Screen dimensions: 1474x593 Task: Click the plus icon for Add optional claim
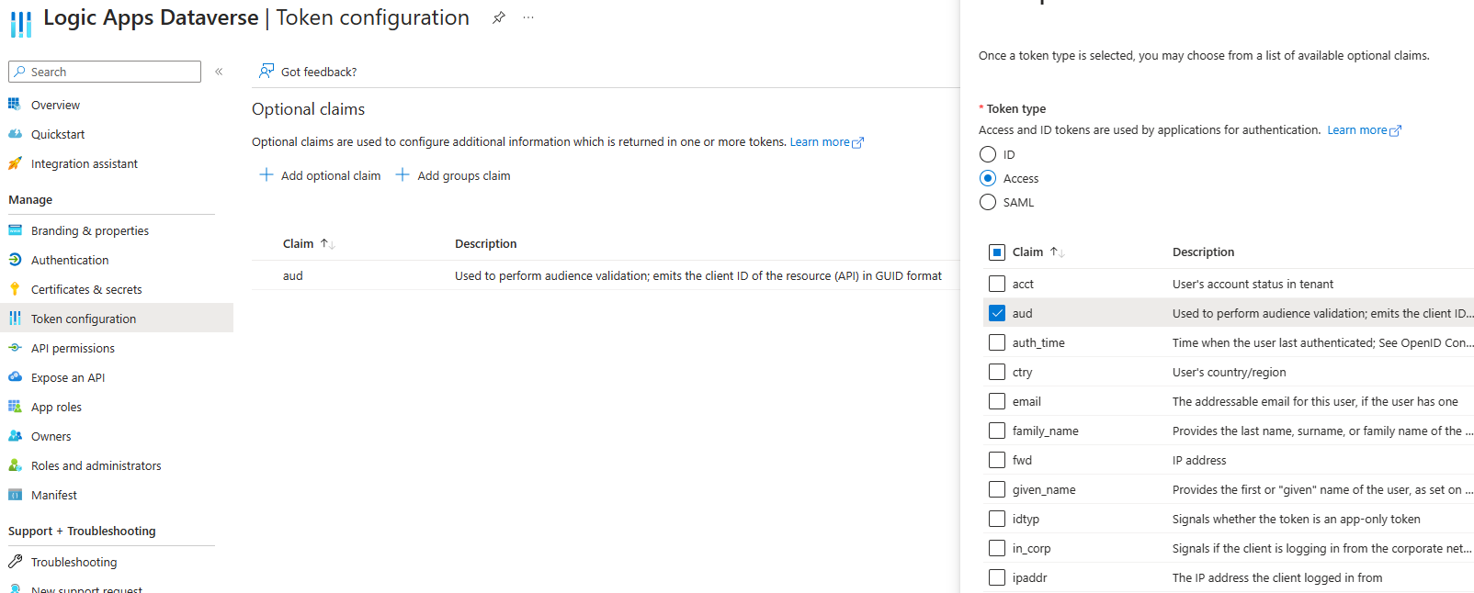266,174
